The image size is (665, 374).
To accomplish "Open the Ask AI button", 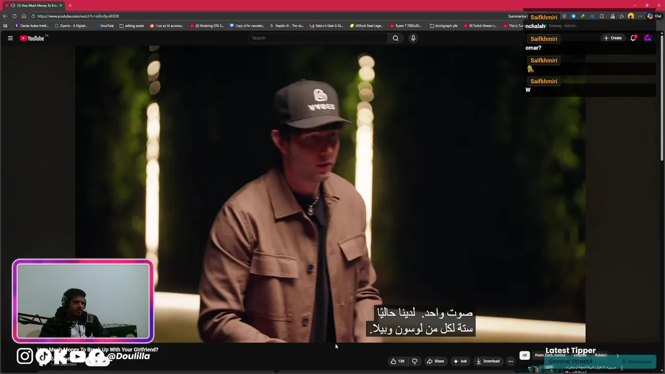I will click(x=460, y=361).
